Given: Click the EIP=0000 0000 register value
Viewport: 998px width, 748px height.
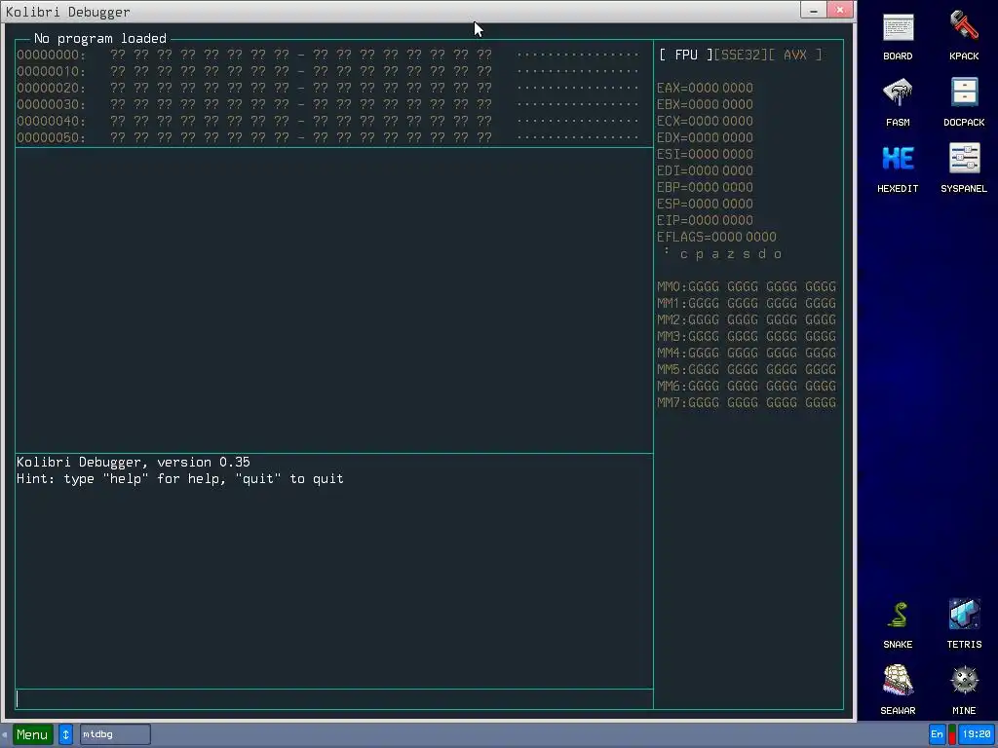Looking at the screenshot, I should click(705, 220).
